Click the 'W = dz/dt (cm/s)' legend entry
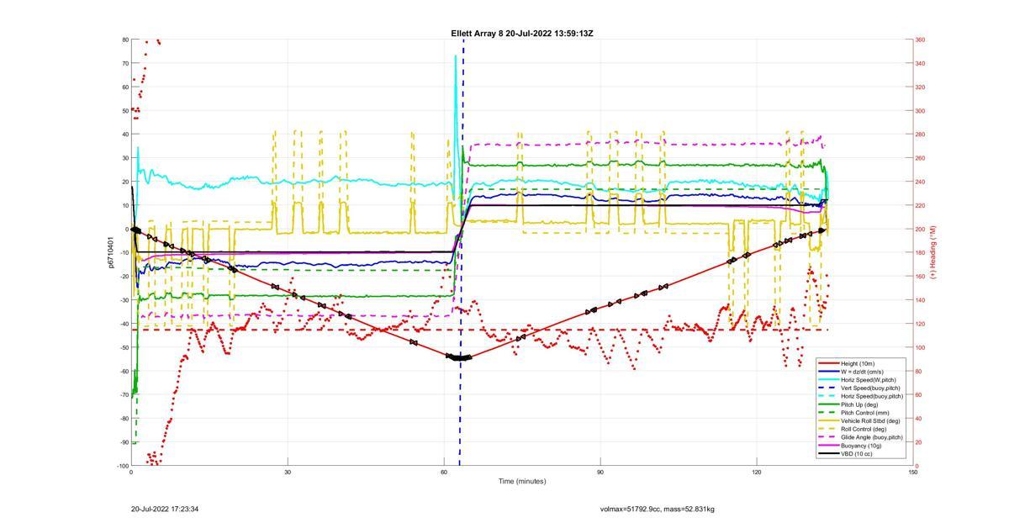 863,372
